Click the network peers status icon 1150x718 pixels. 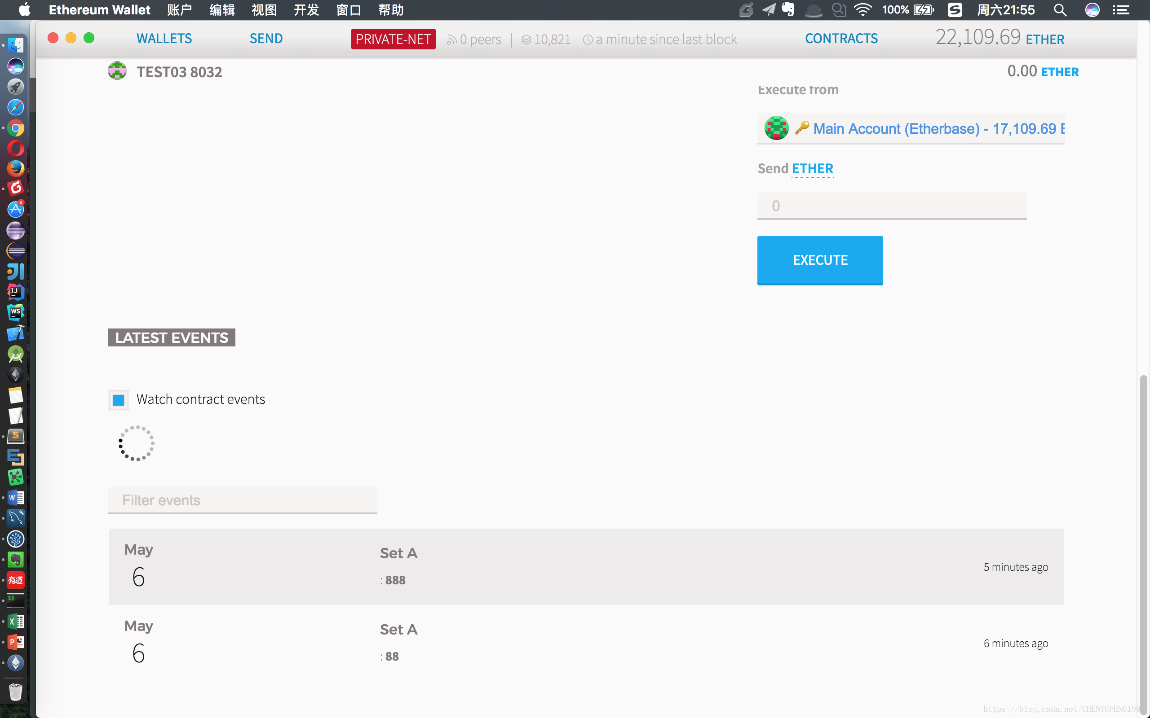(x=453, y=38)
